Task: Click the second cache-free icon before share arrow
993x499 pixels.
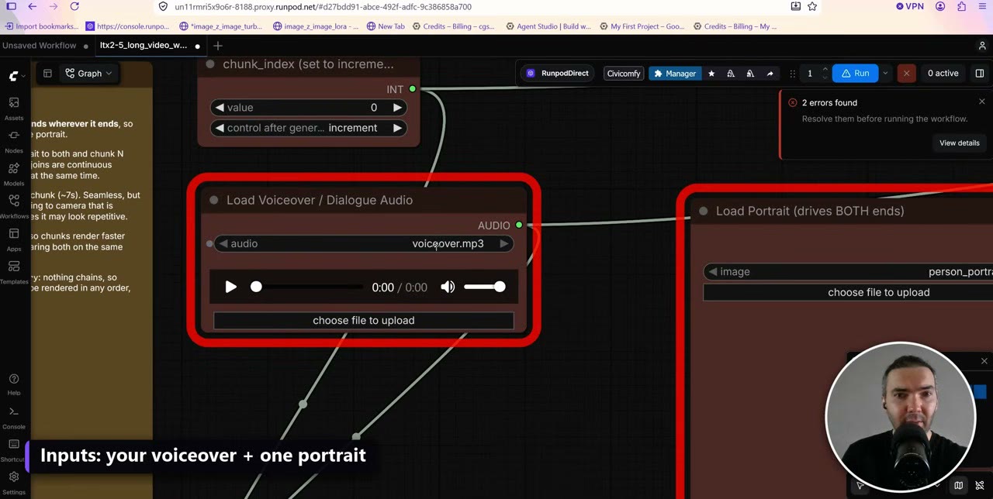Action: (x=750, y=74)
